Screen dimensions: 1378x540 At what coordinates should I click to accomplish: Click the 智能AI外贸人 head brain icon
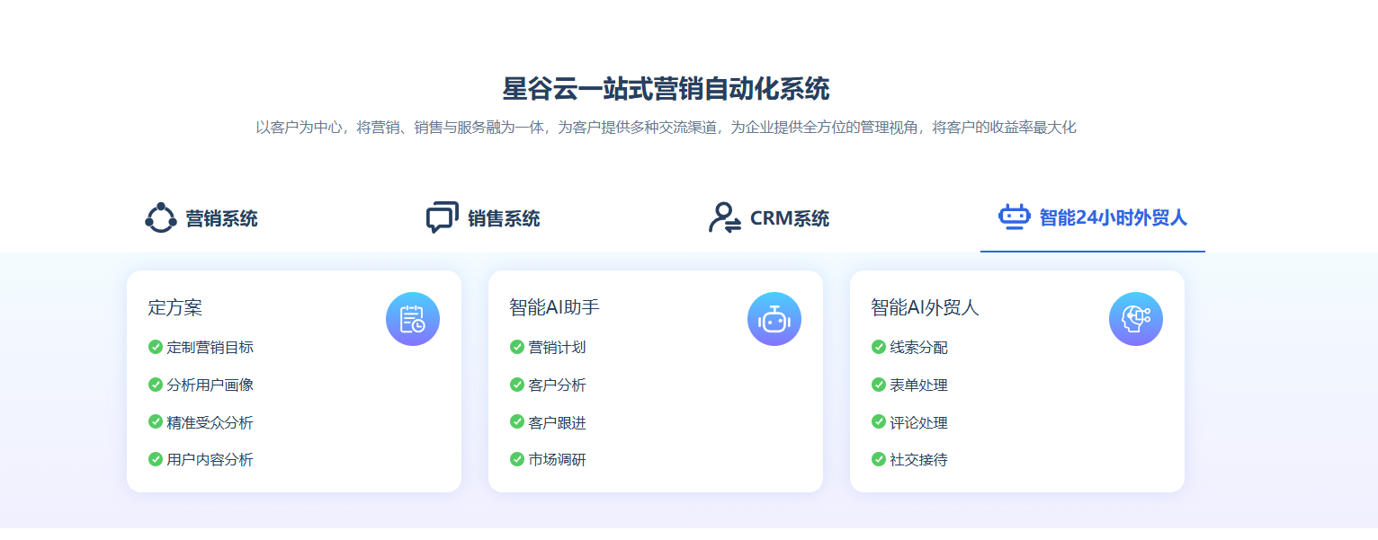1136,319
